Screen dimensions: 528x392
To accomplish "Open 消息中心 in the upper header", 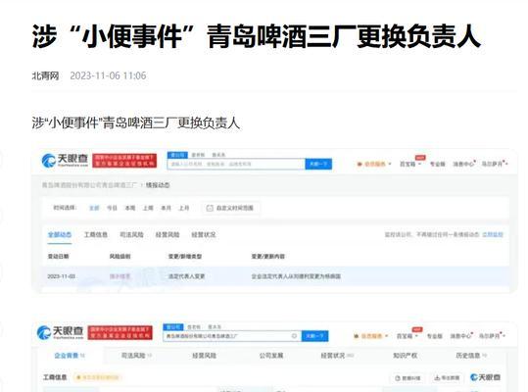I will (464, 164).
